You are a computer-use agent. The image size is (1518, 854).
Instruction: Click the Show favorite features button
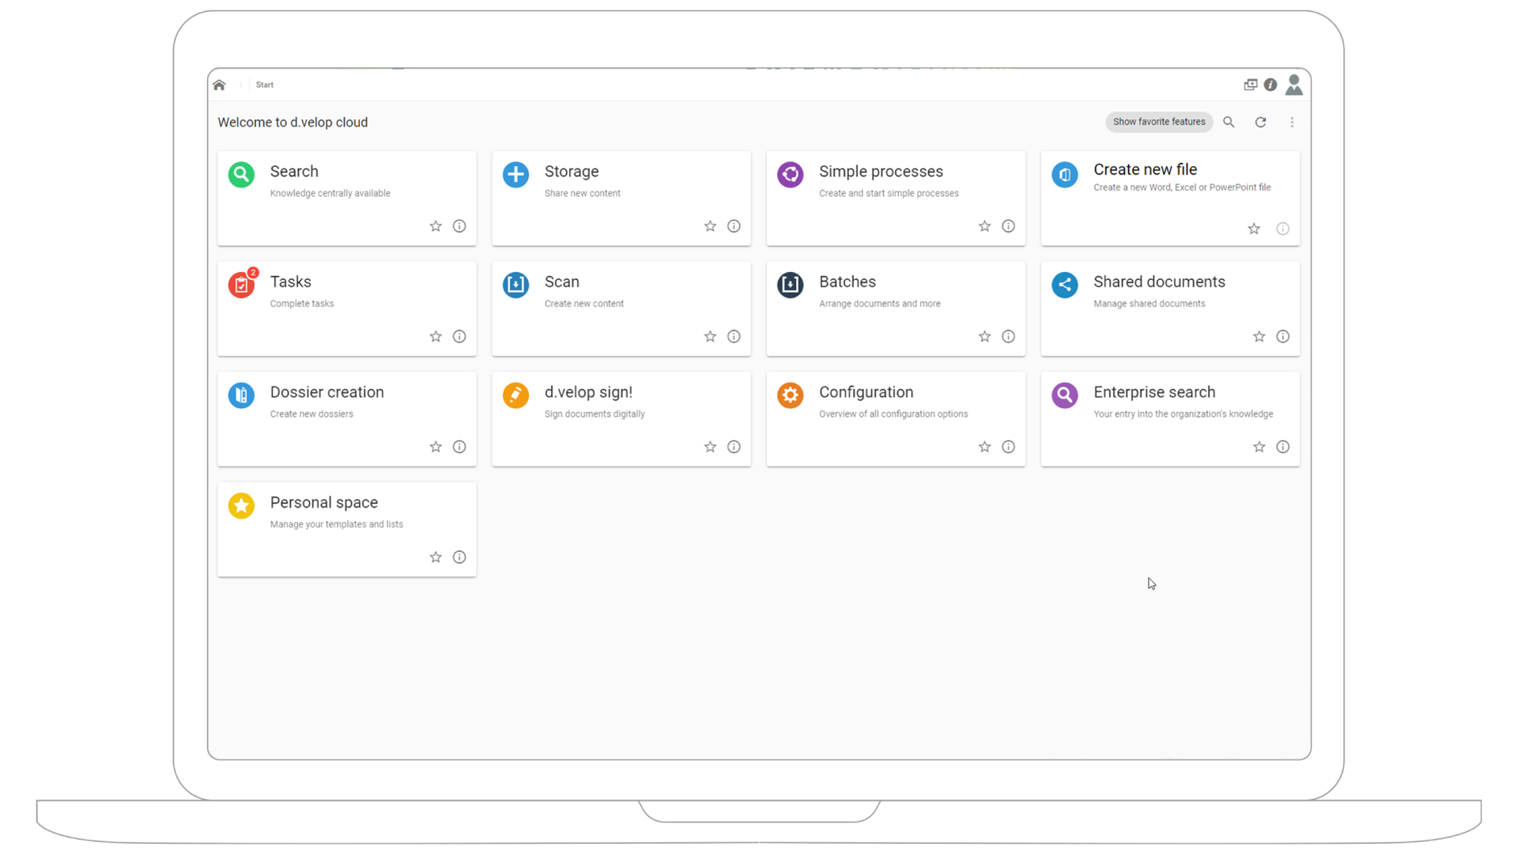click(x=1158, y=122)
